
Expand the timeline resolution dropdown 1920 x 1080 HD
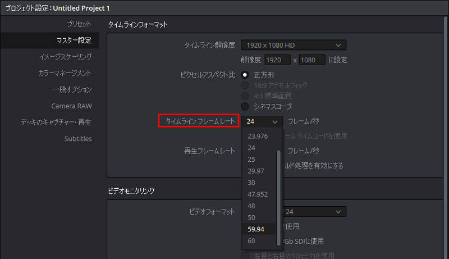(x=294, y=46)
